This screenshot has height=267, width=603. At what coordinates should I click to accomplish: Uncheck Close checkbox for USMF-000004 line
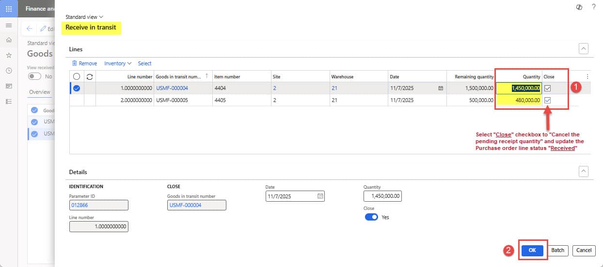click(x=548, y=88)
